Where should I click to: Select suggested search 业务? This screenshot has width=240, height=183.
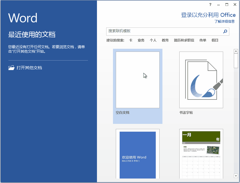pos(141,40)
